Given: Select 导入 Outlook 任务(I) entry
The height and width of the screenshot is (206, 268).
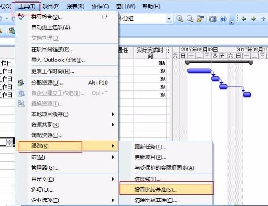Looking at the screenshot, I should click(x=67, y=60).
